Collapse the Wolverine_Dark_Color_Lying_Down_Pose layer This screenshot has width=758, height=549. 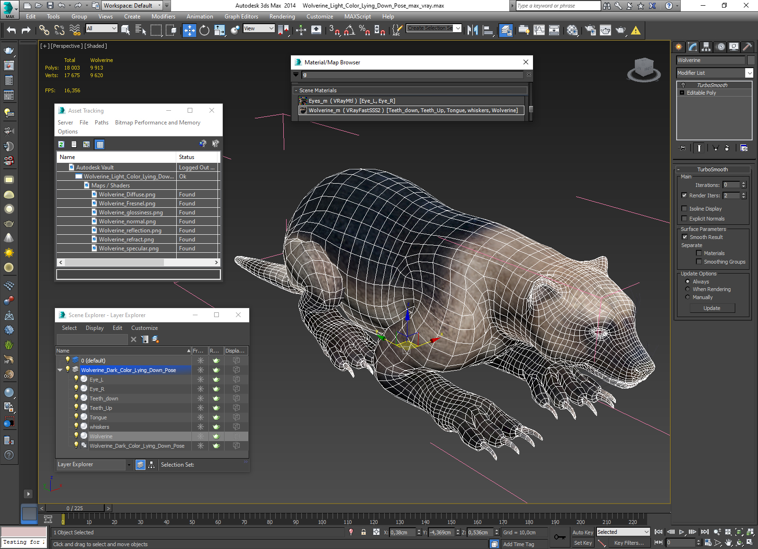60,370
